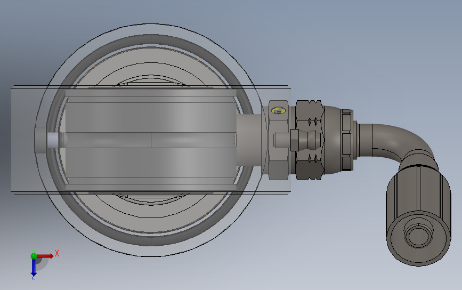Click the red X axis arrow of the triad
Screen dimensions: 462x290
pyautogui.click(x=45, y=256)
